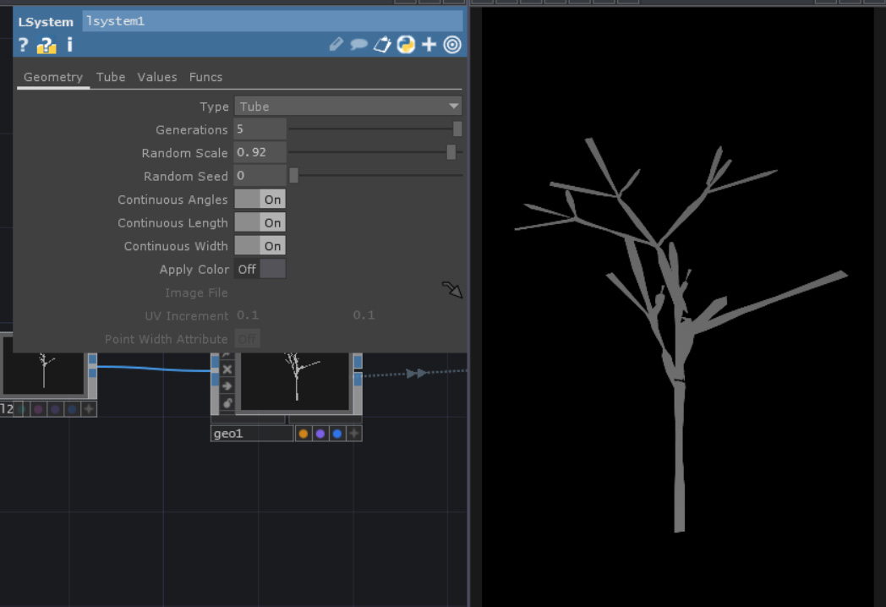886x607 pixels.
Task: Toggle Continuous Width off
Action: pos(260,245)
